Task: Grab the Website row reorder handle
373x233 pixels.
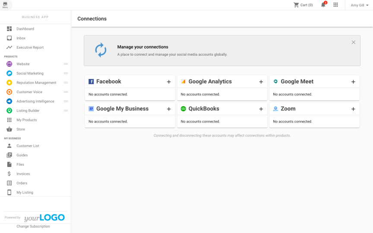Action: click(66, 64)
